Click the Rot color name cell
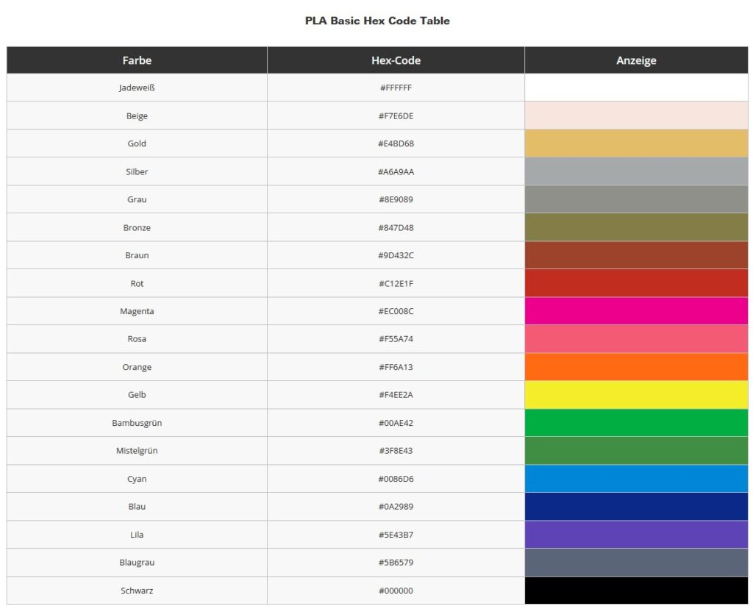 coord(137,283)
